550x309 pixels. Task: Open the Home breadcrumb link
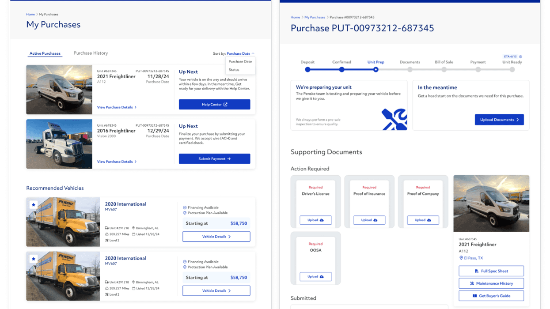click(x=30, y=14)
